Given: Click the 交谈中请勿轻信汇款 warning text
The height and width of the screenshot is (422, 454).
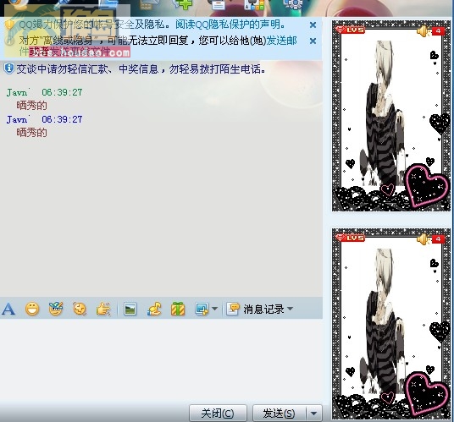Looking at the screenshot, I should pyautogui.click(x=141, y=69).
